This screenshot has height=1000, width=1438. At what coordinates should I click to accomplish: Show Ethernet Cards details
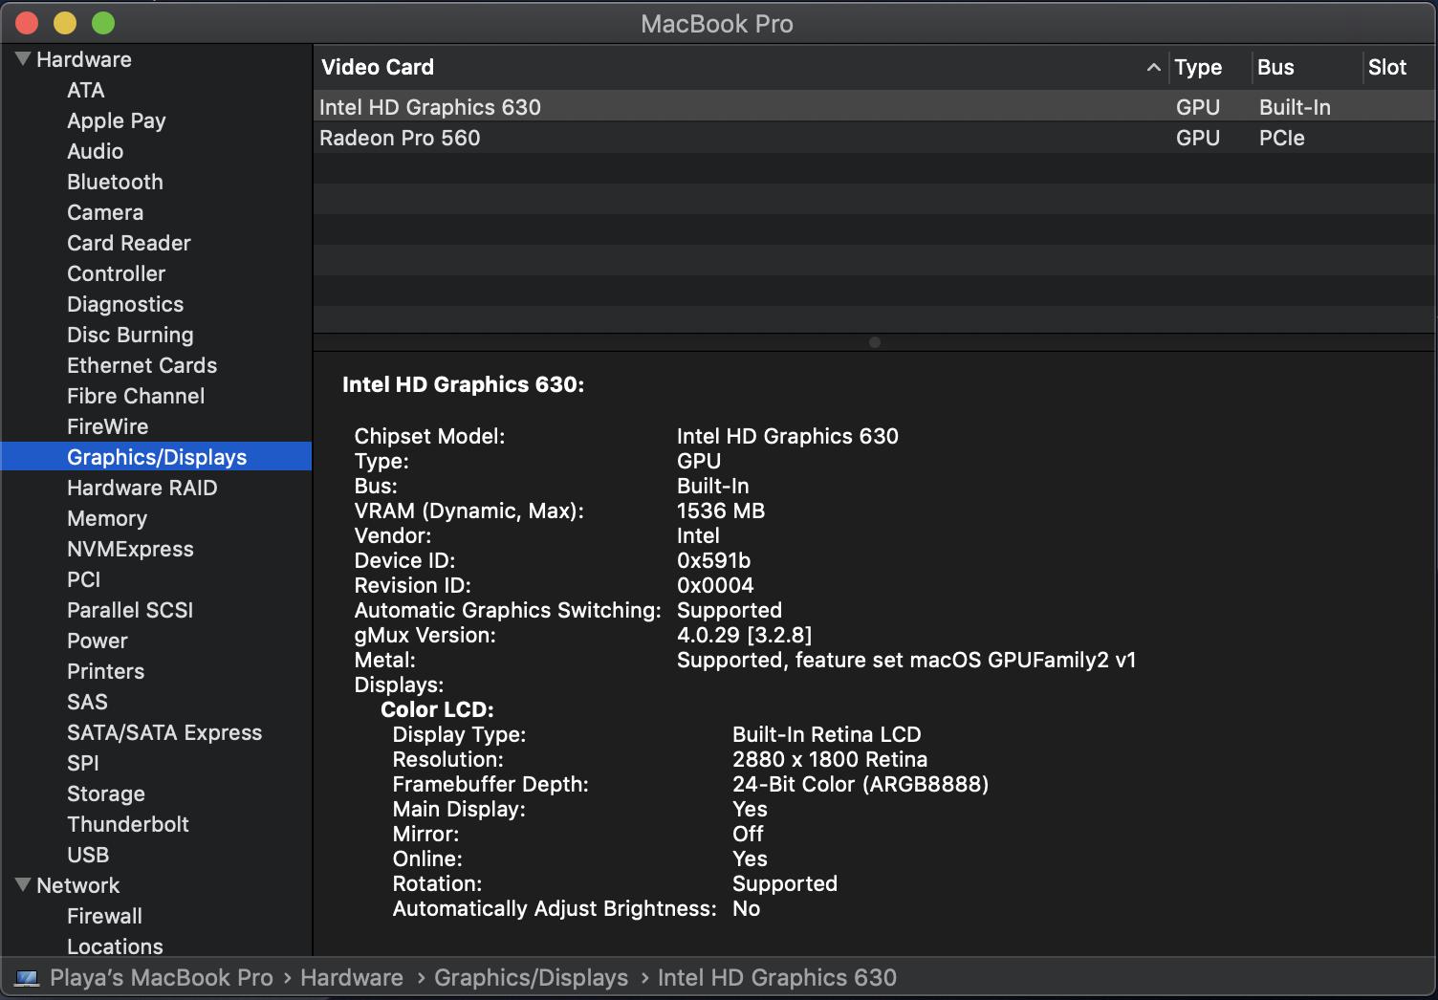pyautogui.click(x=142, y=365)
